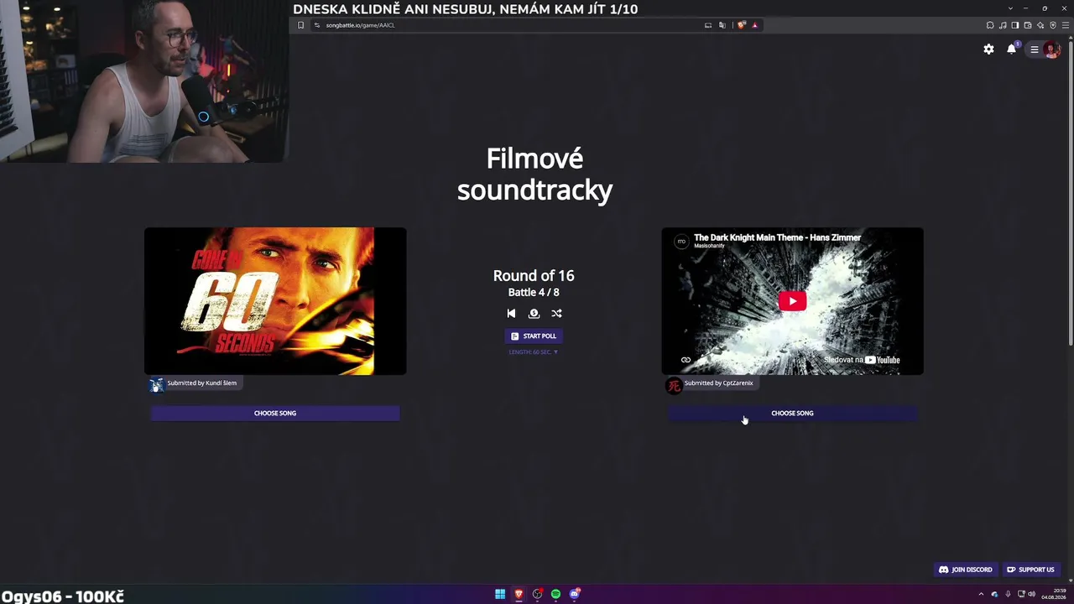The image size is (1074, 604).
Task: Open the taskbar clock and date
Action: click(1053, 594)
